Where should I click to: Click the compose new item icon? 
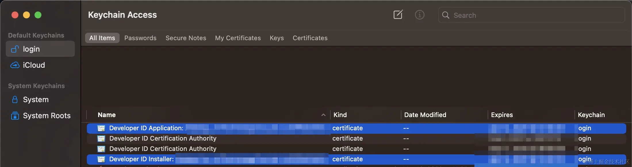click(398, 15)
